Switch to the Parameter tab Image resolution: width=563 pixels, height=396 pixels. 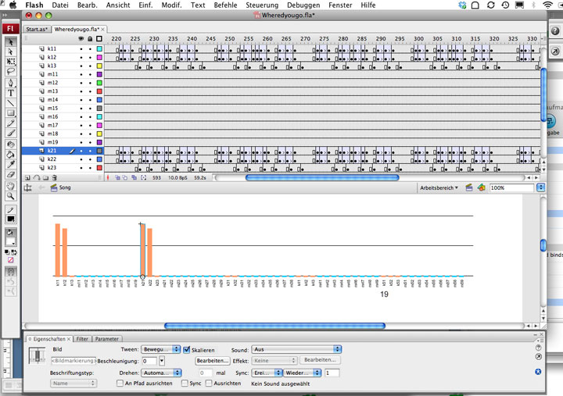click(107, 339)
